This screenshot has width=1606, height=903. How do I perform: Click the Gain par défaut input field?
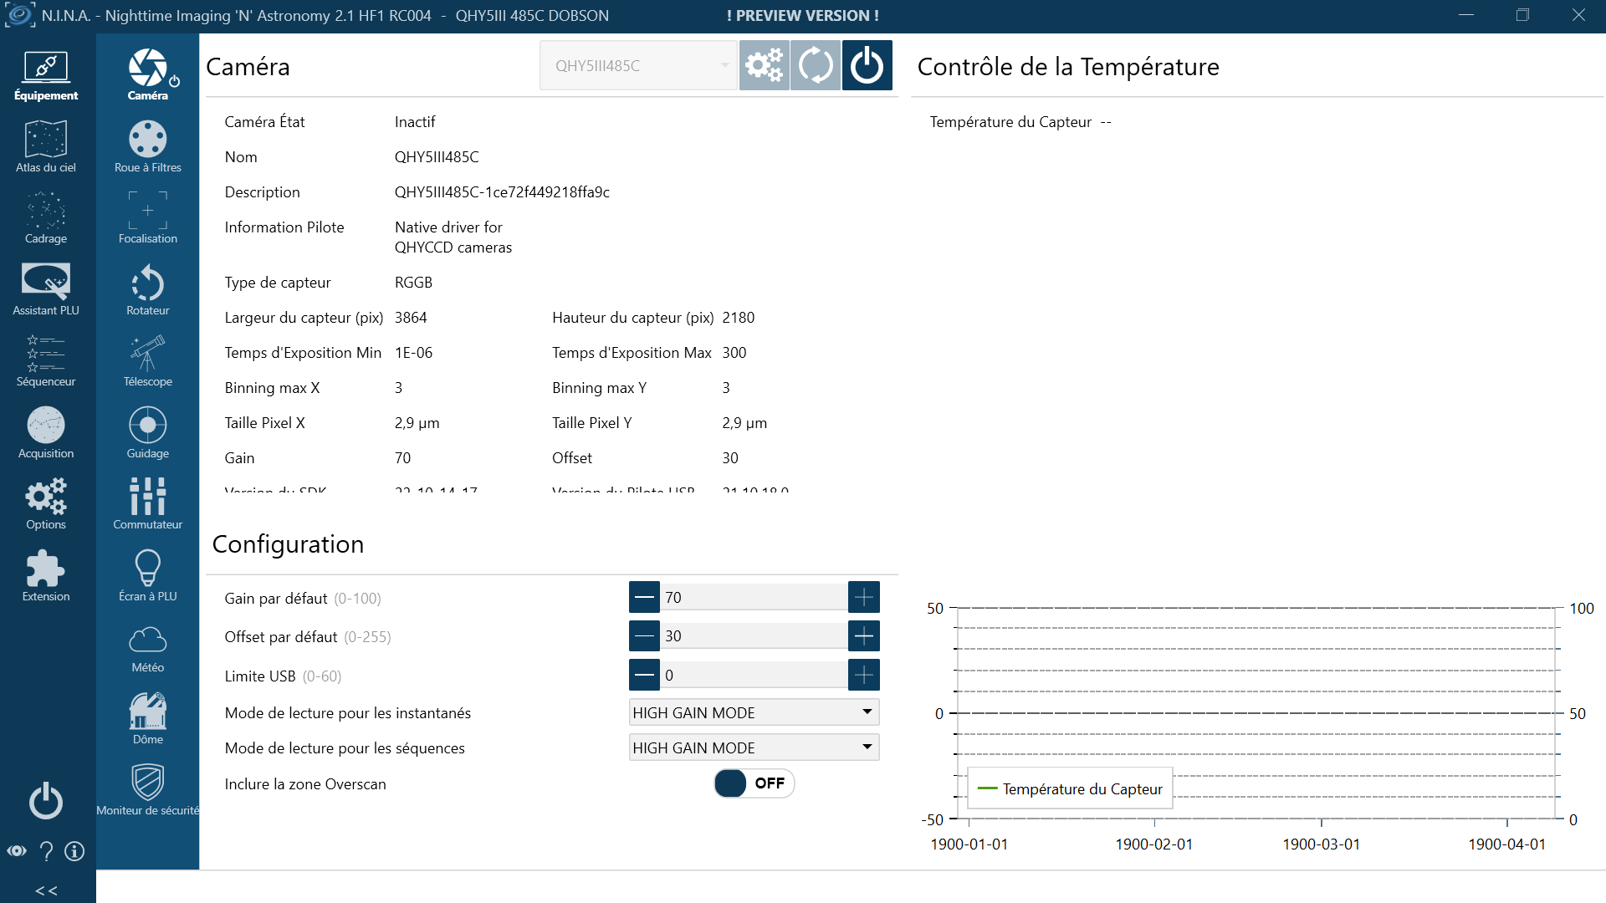[x=754, y=597]
